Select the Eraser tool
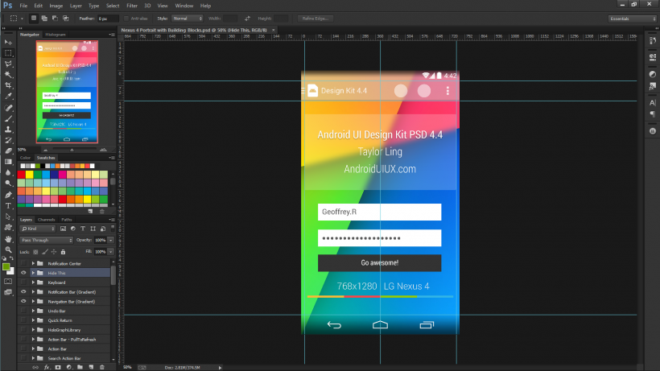 (8, 151)
